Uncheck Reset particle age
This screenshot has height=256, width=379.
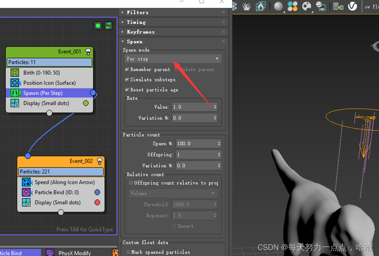[x=127, y=90]
